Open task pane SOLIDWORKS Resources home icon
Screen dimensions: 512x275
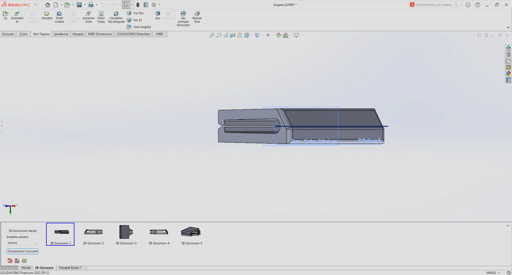coord(509,48)
